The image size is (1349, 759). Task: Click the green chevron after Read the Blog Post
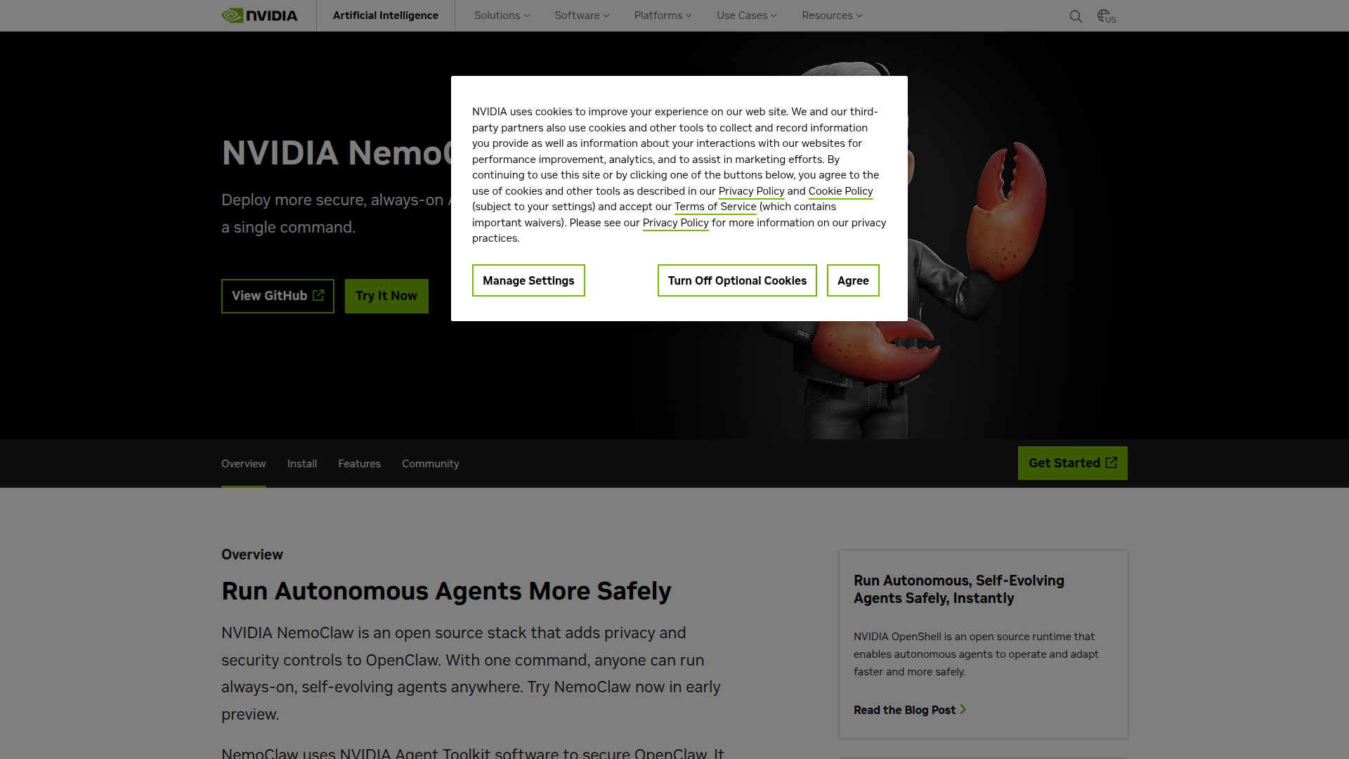click(963, 710)
